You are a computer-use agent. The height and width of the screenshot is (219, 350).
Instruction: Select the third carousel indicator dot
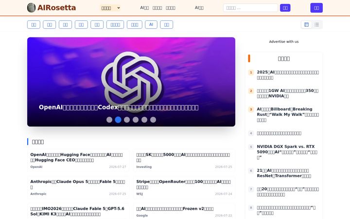click(x=127, y=120)
